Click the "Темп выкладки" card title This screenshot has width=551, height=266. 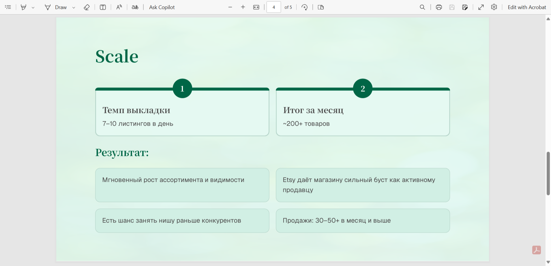tap(136, 110)
